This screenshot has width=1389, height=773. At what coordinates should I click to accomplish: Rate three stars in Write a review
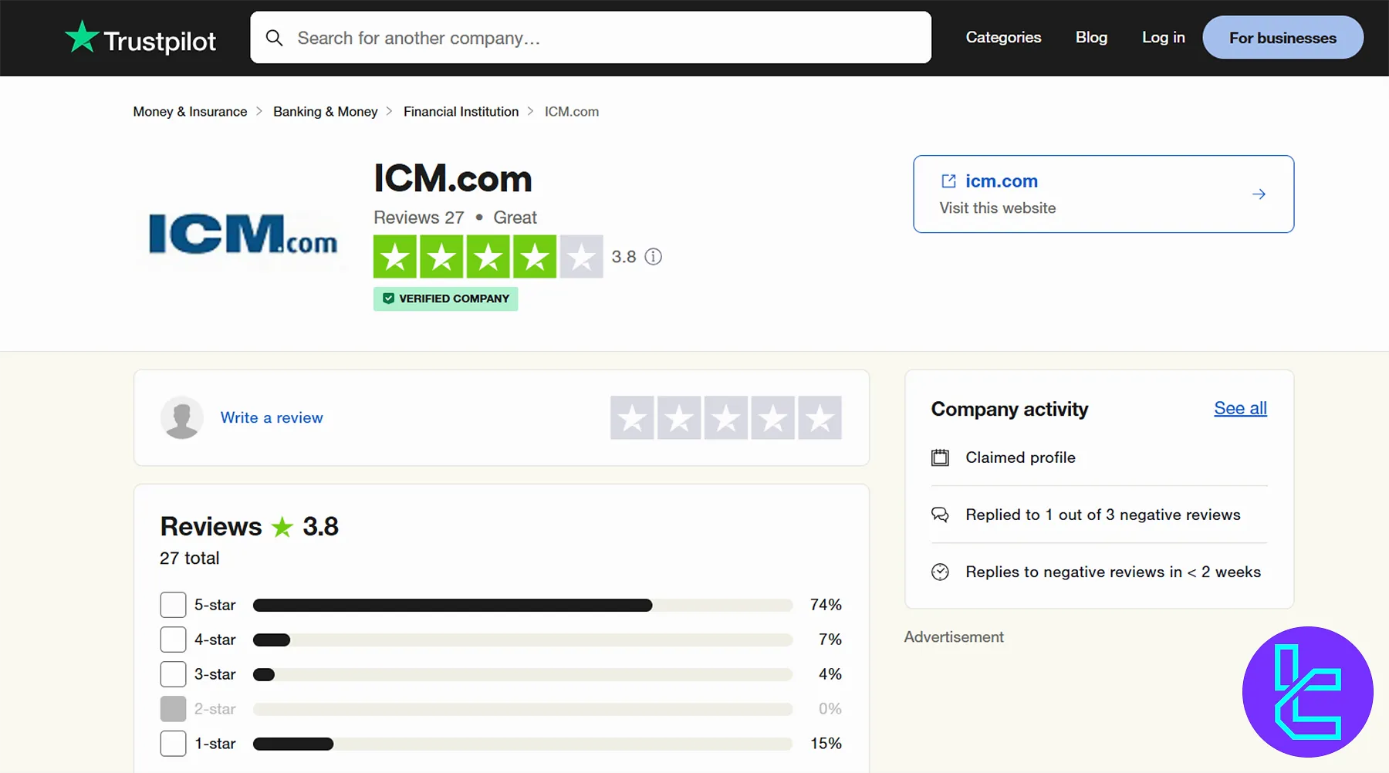tap(726, 418)
